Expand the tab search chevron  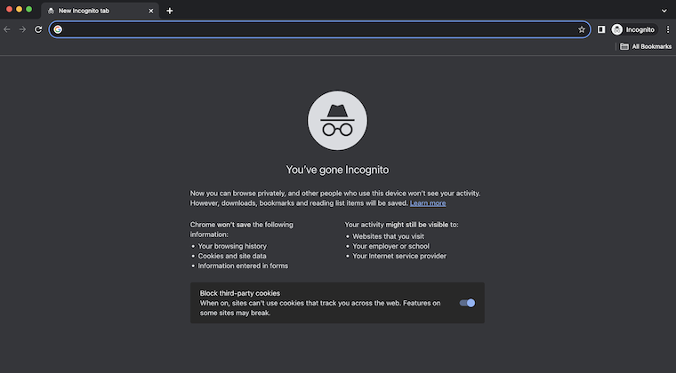point(664,11)
